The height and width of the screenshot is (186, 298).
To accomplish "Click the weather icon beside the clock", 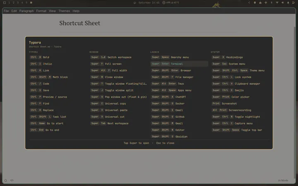I will 135,2.
